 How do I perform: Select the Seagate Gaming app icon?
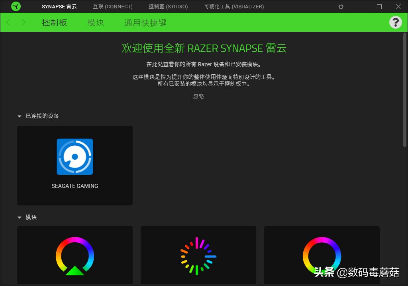[x=75, y=157]
